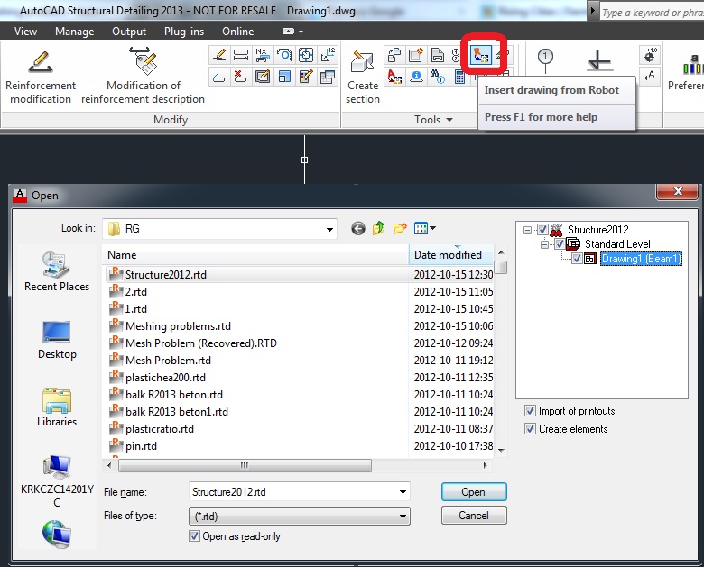The image size is (704, 567).
Task: Click the Insert drawing from Robot icon
Action: (x=480, y=55)
